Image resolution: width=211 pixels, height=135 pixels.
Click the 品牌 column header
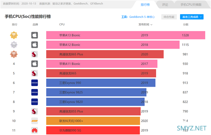[35, 25]
